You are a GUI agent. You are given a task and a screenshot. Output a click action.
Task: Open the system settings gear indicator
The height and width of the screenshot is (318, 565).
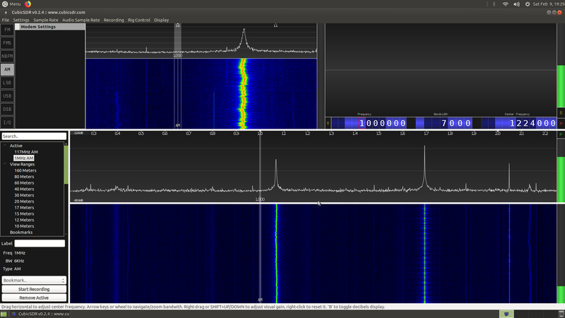pos(527,4)
